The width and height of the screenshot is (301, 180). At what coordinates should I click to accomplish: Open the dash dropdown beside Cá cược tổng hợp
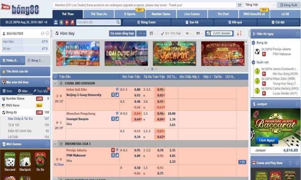click(x=141, y=34)
